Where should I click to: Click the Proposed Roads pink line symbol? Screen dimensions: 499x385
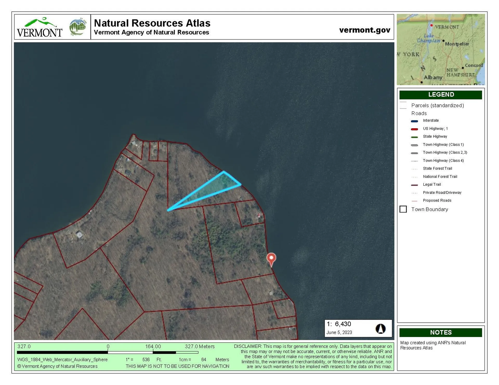(x=415, y=201)
